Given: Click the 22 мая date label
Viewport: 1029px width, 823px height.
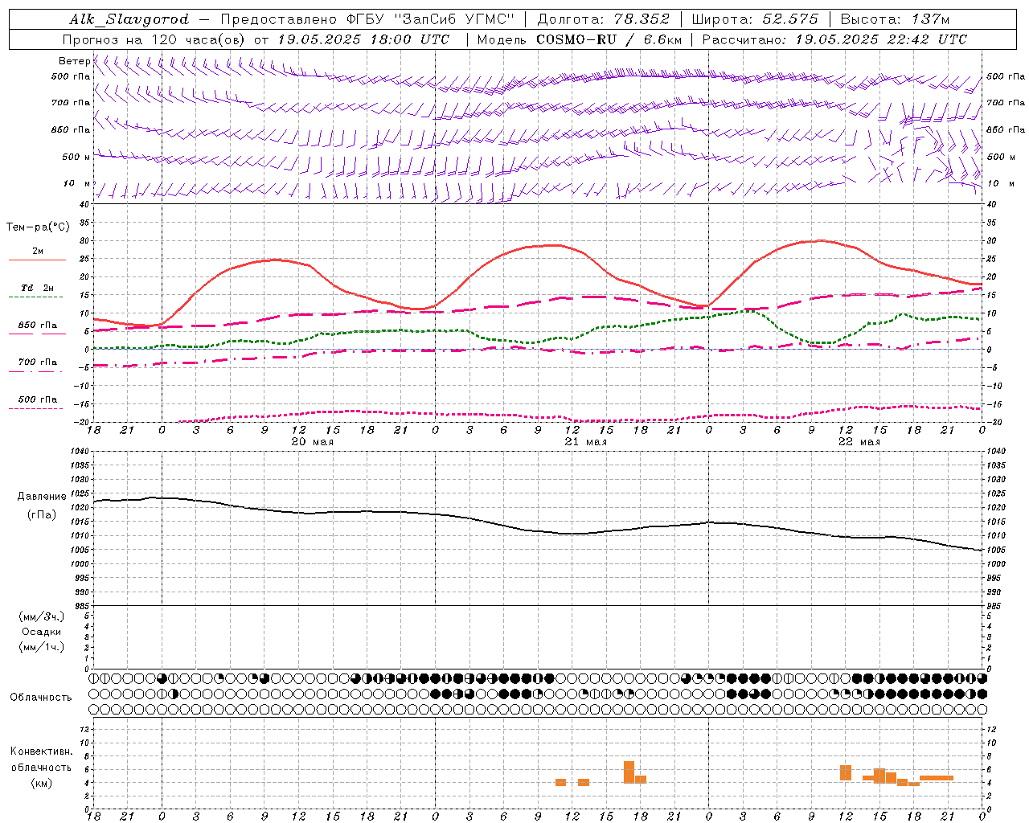Looking at the screenshot, I should [x=859, y=442].
